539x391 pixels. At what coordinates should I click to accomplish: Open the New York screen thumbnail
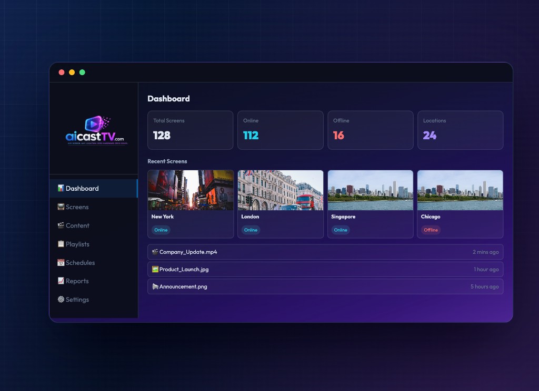coord(191,190)
